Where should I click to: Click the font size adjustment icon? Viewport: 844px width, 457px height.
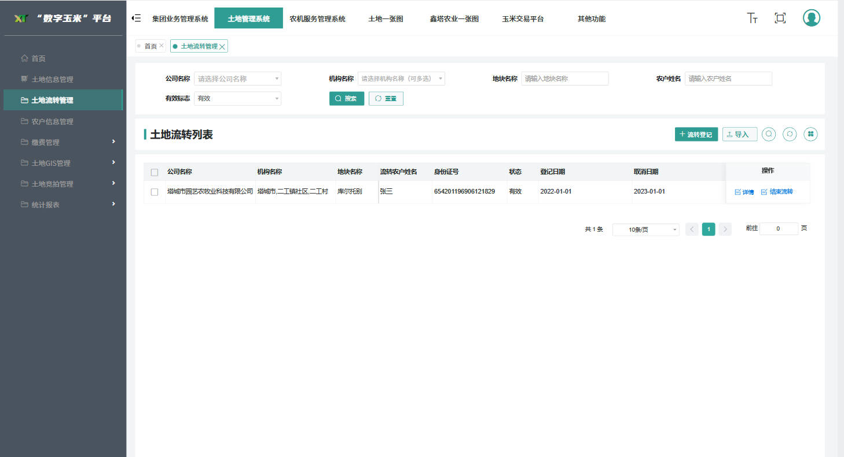point(753,18)
